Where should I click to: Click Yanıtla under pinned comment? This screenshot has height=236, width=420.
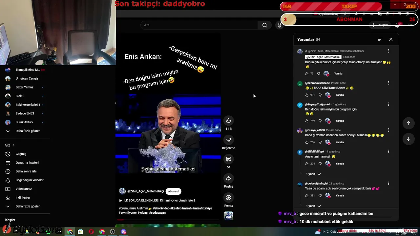(x=338, y=74)
